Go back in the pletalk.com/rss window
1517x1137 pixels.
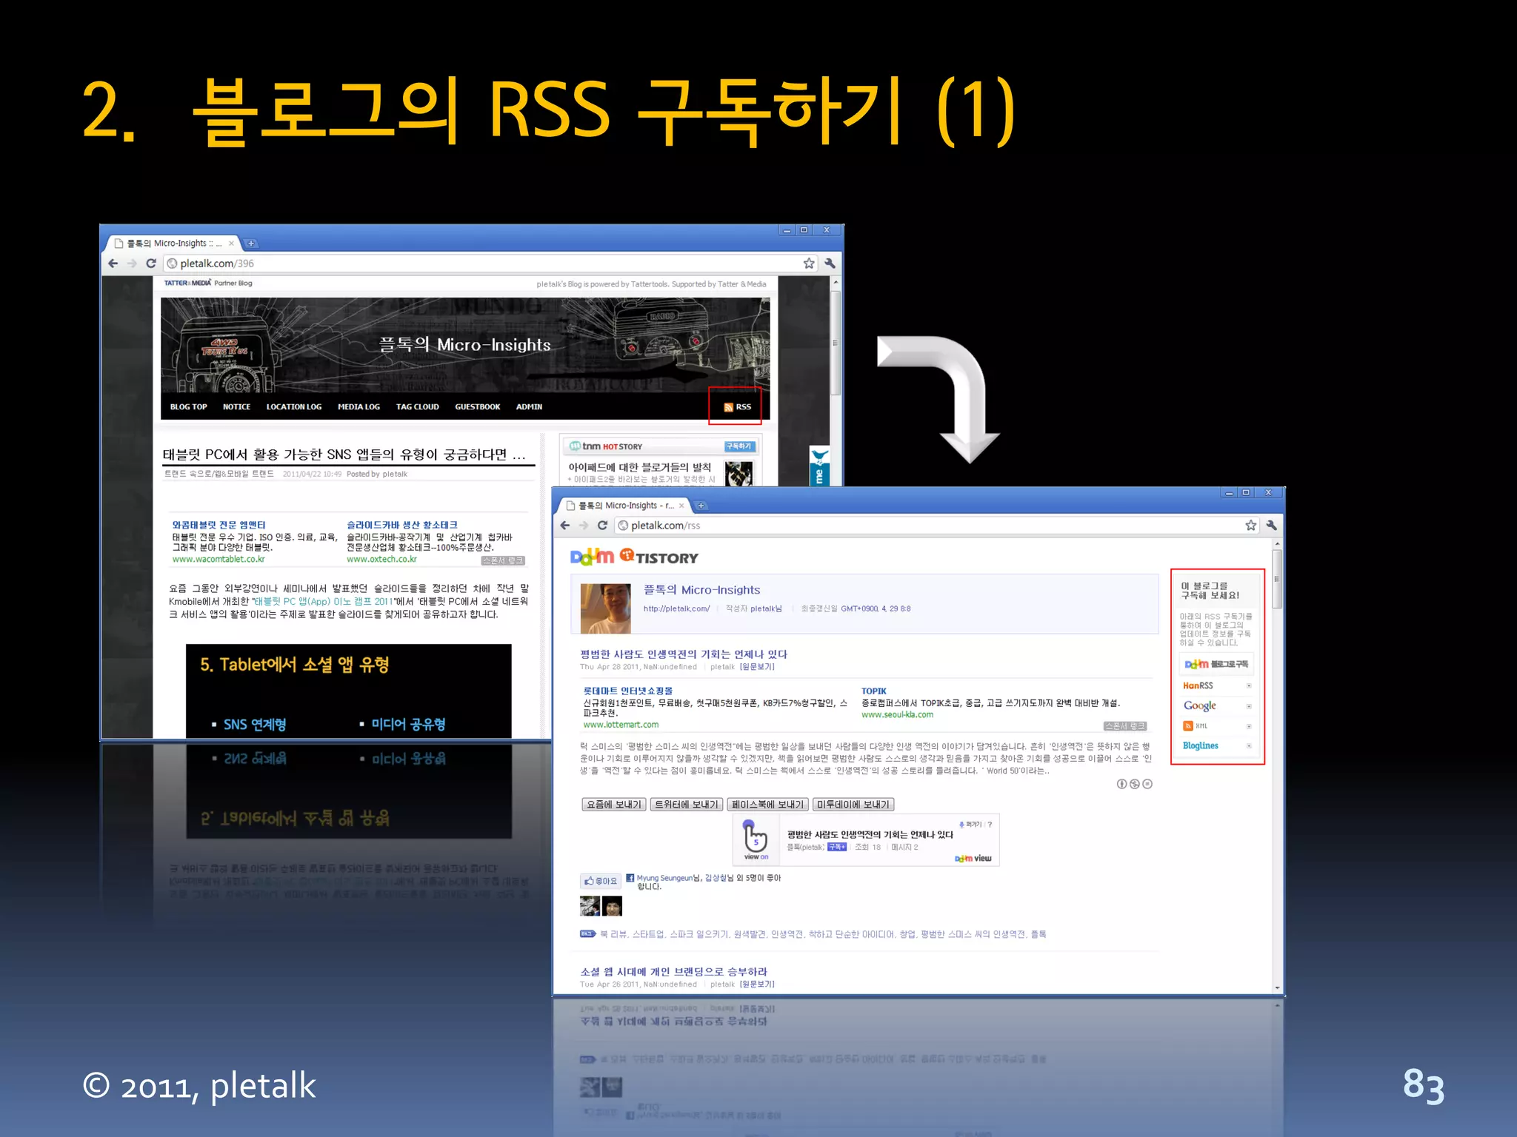[565, 526]
